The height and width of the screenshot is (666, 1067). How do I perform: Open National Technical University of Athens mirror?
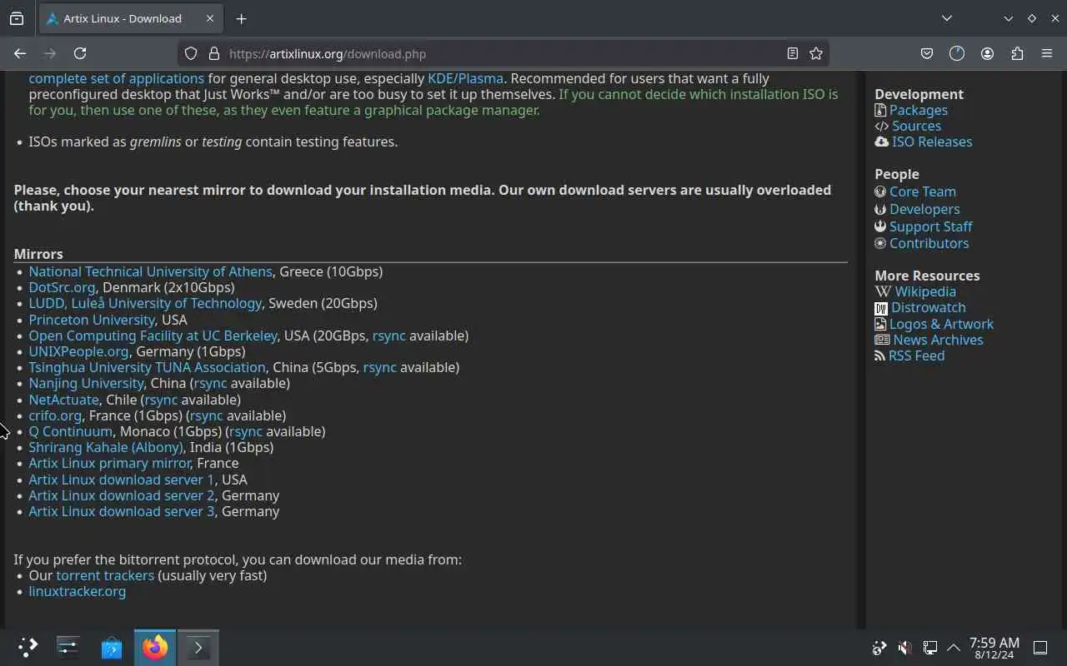[x=150, y=271]
